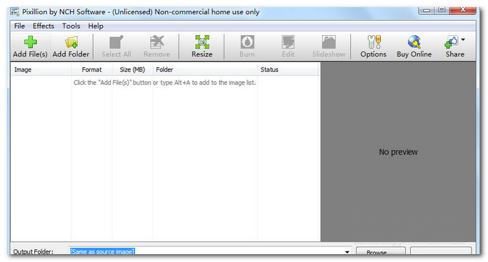The image size is (488, 262).
Task: Open the Resize tool
Action: (202, 46)
